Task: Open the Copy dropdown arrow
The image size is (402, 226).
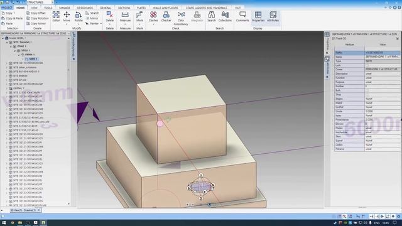Action: 14,13
